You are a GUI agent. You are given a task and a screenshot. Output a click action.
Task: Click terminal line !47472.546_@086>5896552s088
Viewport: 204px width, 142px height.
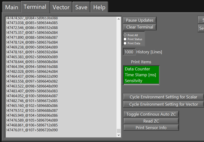[x=32, y=28]
